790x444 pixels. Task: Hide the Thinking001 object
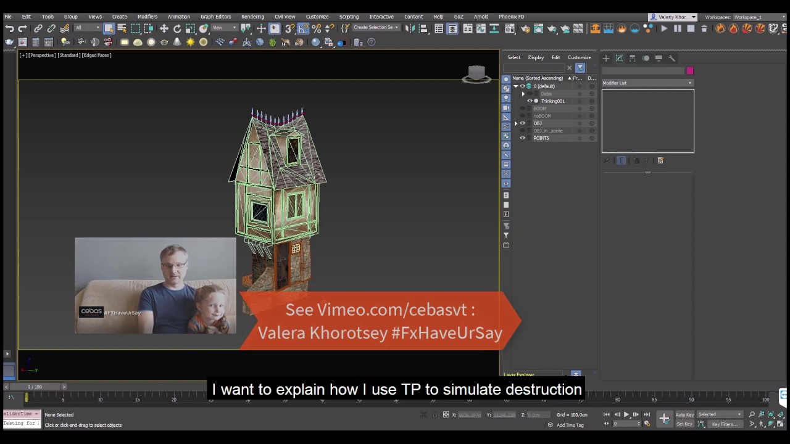tap(530, 101)
